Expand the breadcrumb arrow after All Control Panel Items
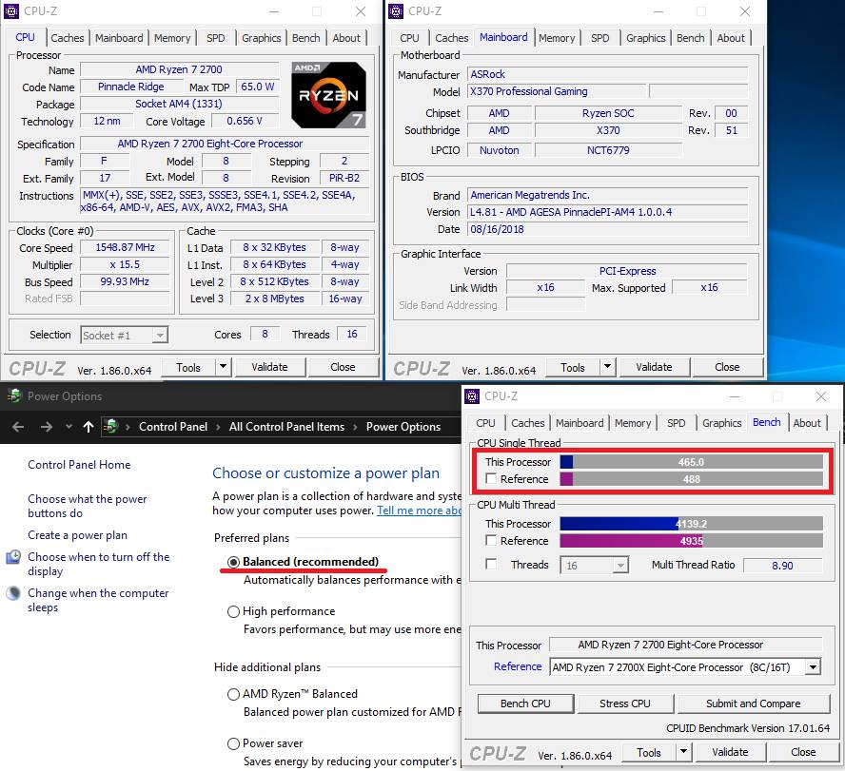Image resolution: width=845 pixels, height=771 pixels. (x=355, y=427)
